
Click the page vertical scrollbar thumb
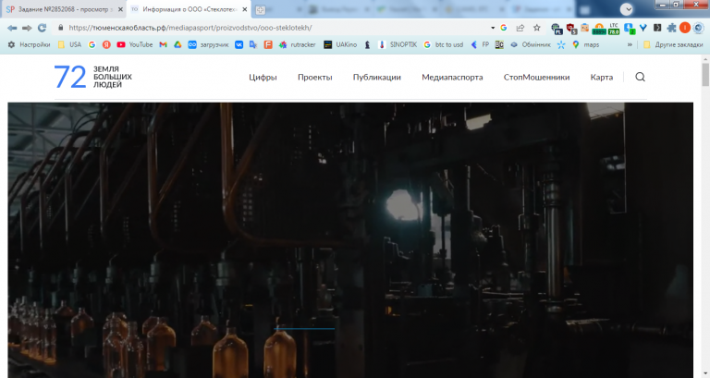click(x=705, y=74)
